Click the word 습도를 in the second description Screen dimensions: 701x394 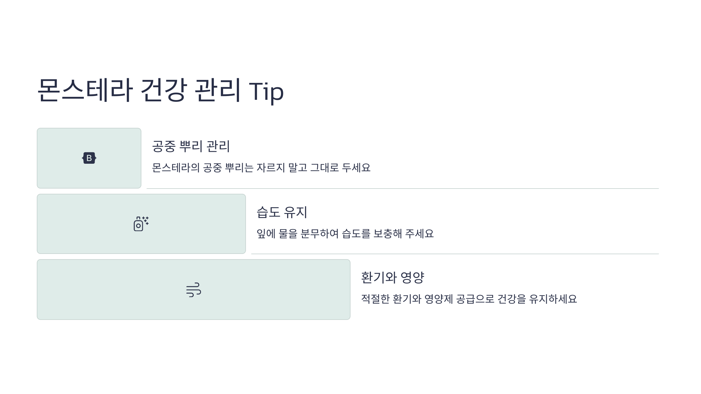point(356,234)
